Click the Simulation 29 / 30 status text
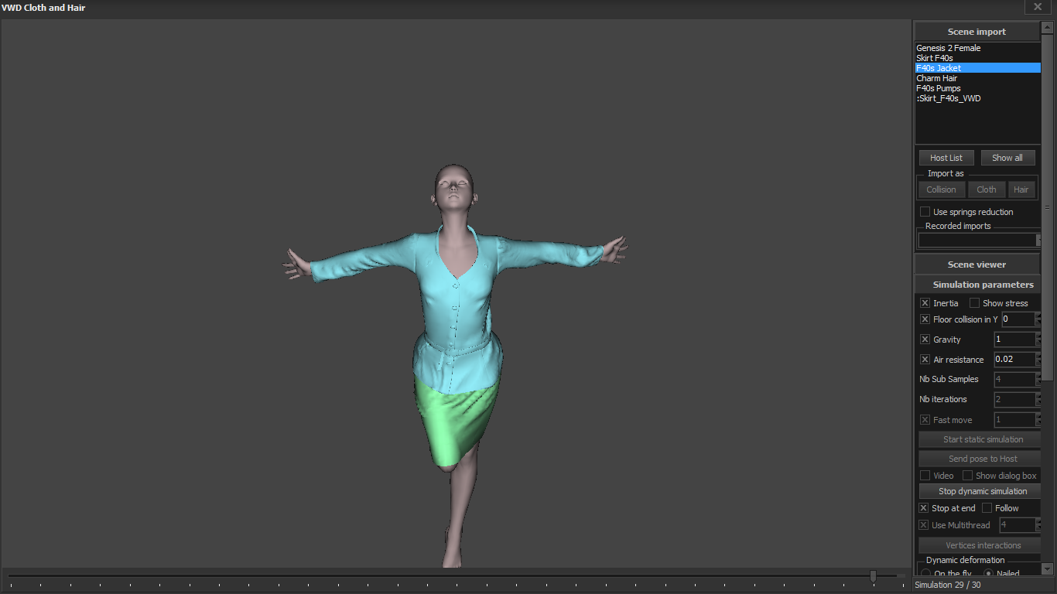Screen dimensions: 1057x594 click(947, 585)
